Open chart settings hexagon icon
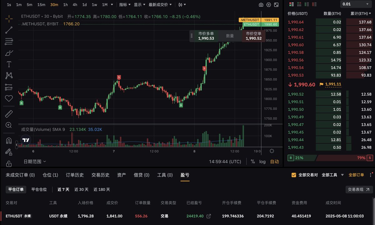Screen dimensions: 375x225 click(x=269, y=5)
